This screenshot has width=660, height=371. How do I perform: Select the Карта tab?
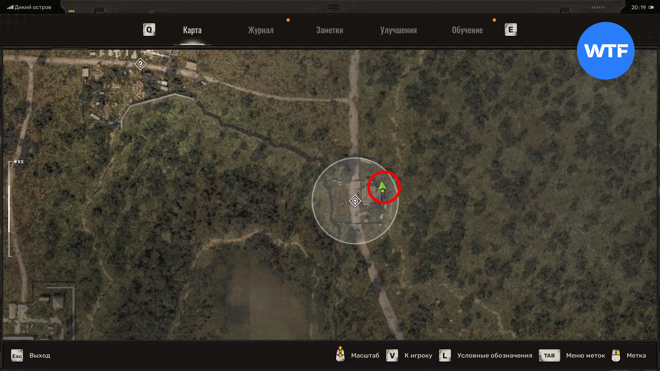point(192,30)
